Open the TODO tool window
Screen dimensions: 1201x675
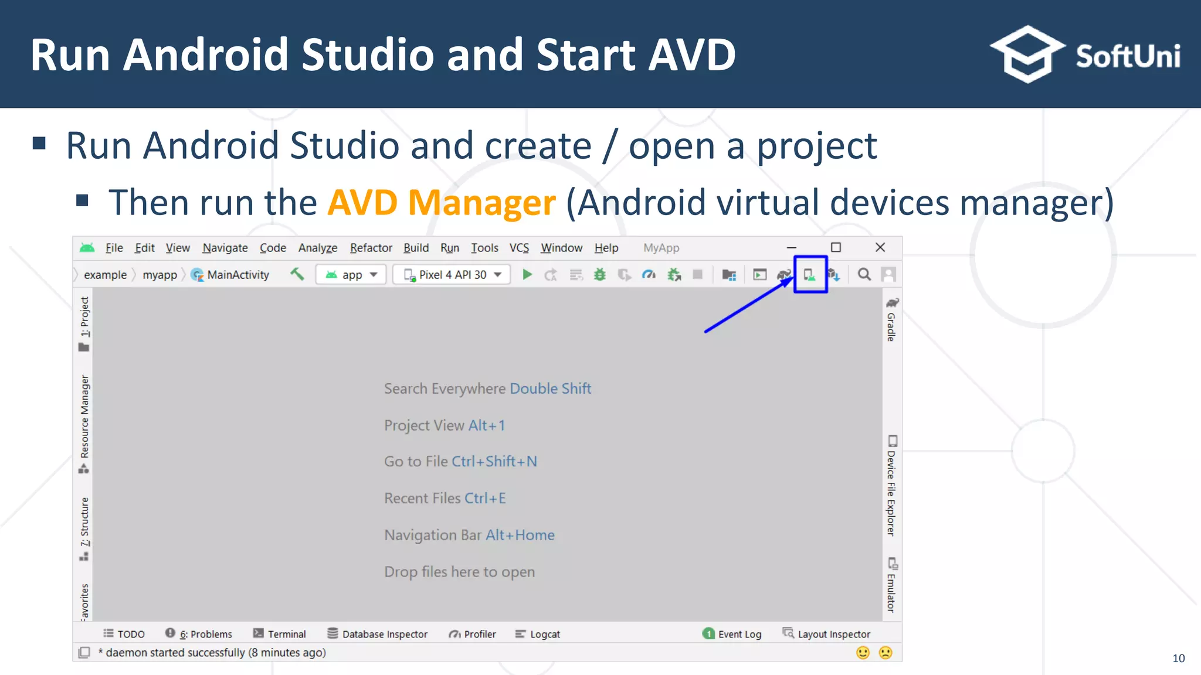coord(124,634)
